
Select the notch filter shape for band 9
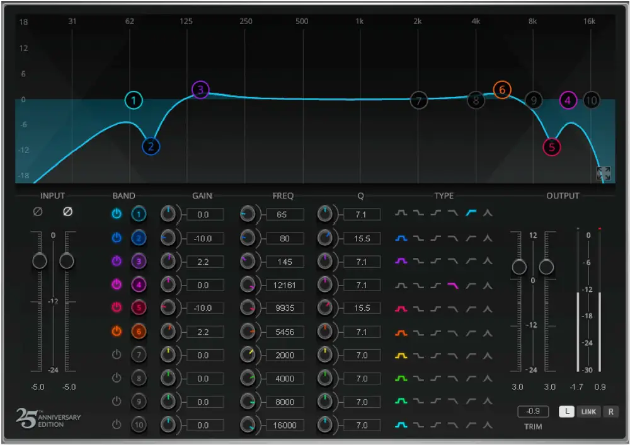(486, 402)
